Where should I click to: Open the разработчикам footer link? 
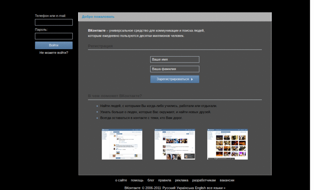pos(204,180)
